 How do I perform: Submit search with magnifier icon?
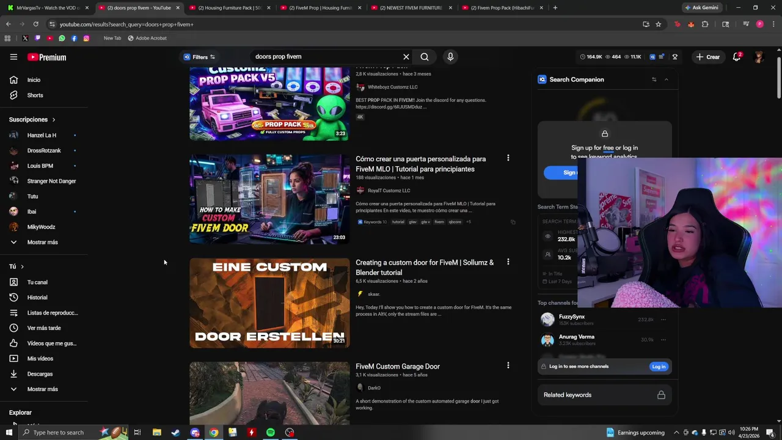[425, 57]
